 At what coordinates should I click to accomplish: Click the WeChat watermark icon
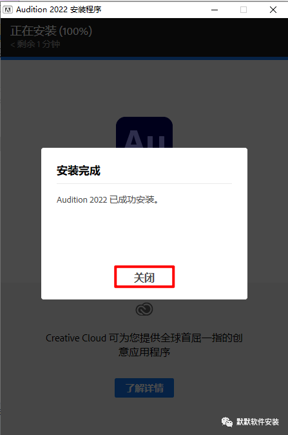point(227,421)
